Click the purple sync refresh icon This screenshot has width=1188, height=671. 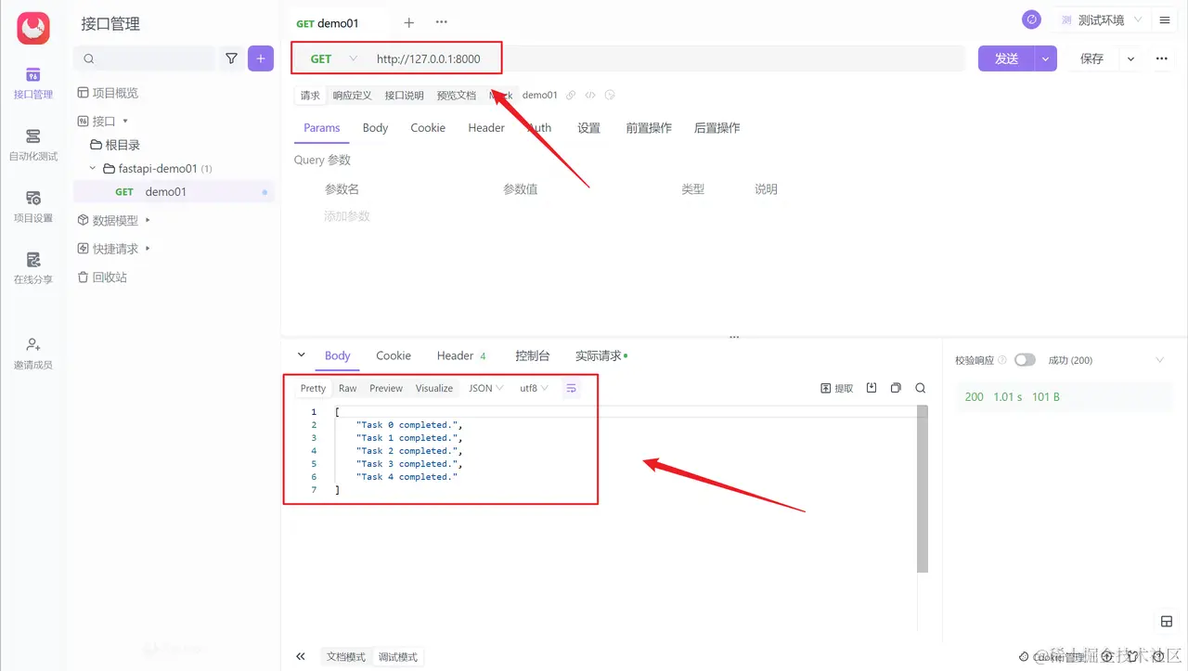(x=1031, y=19)
